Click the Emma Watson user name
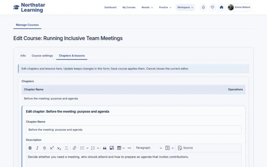The height and width of the screenshot is (167, 267). 243,7
